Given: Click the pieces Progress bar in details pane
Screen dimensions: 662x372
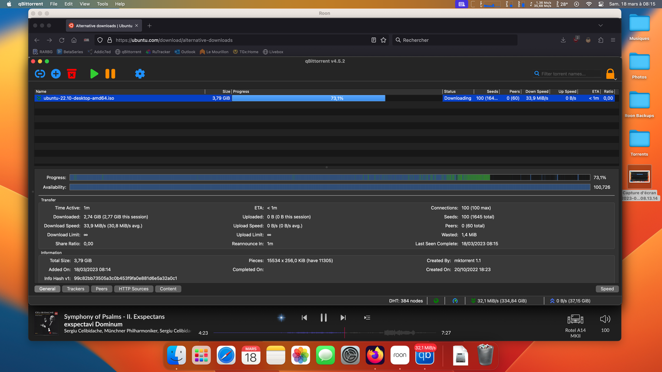Looking at the screenshot, I should coord(329,177).
